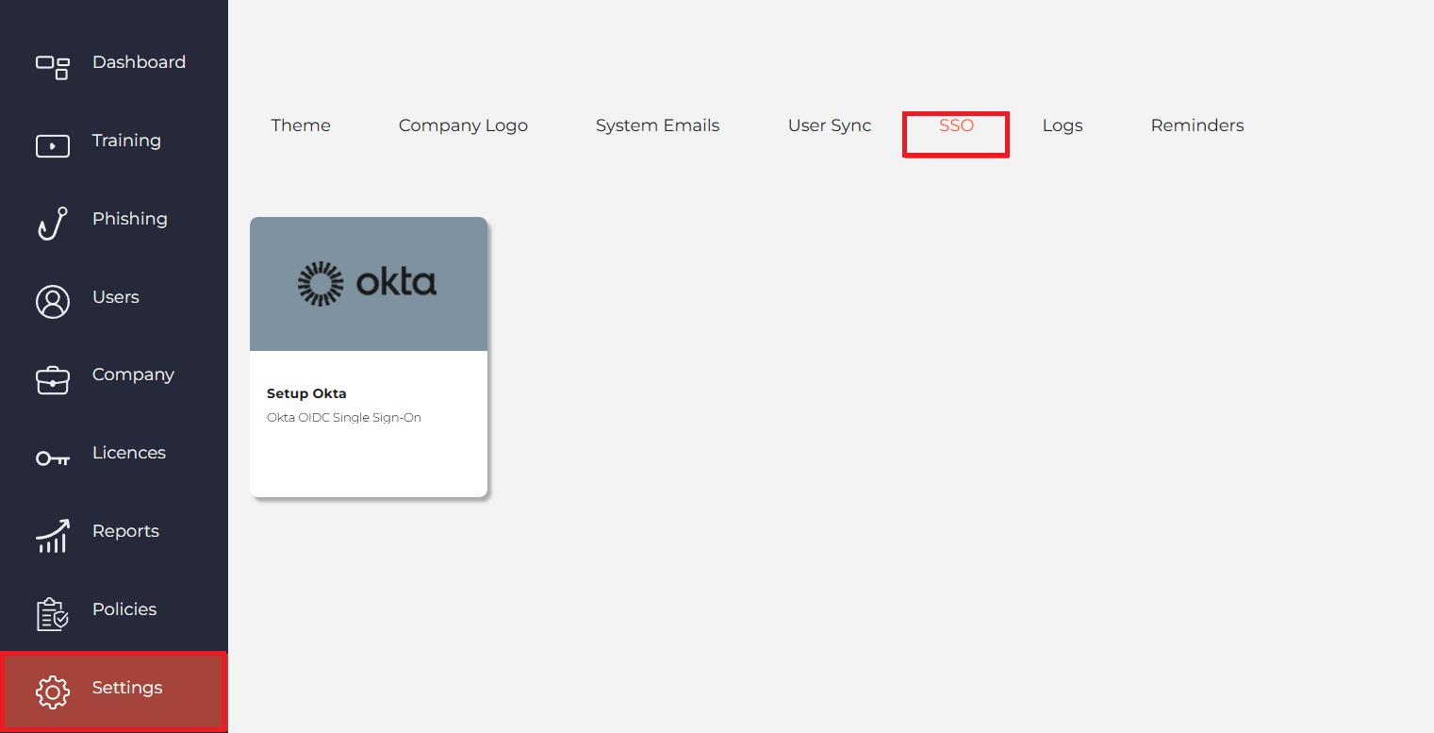Click the Phishing hook icon
Screen dimensions: 1434x733
pyautogui.click(x=53, y=224)
